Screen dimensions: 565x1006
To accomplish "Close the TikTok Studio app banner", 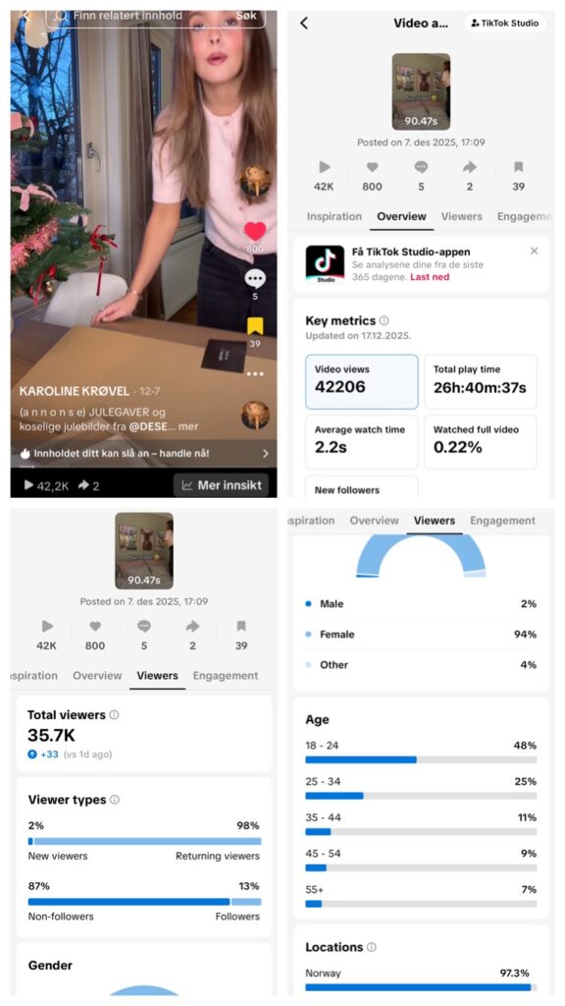I will click(x=535, y=251).
